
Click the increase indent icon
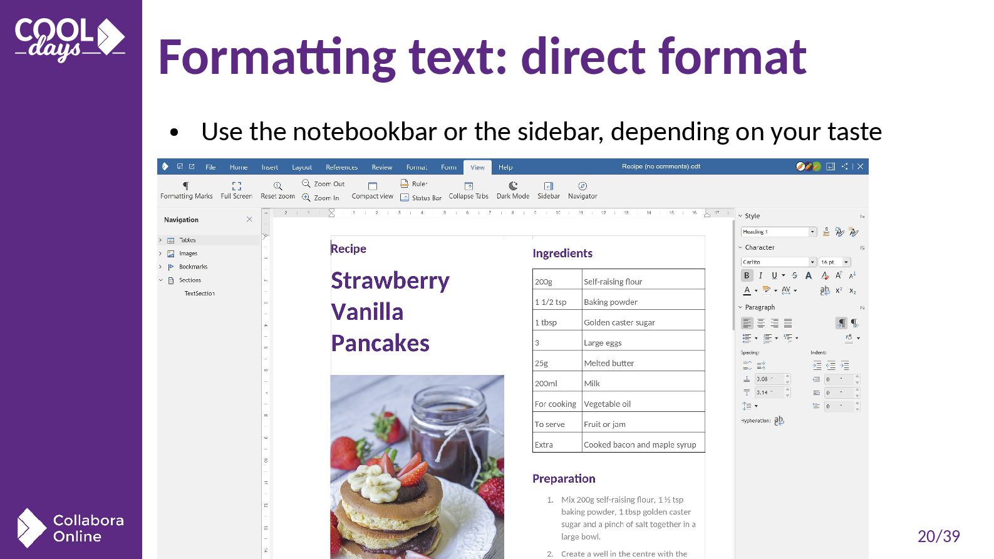point(817,366)
